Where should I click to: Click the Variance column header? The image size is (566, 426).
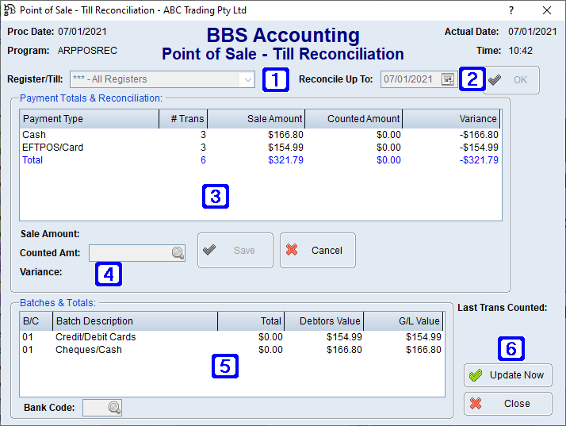(450, 119)
